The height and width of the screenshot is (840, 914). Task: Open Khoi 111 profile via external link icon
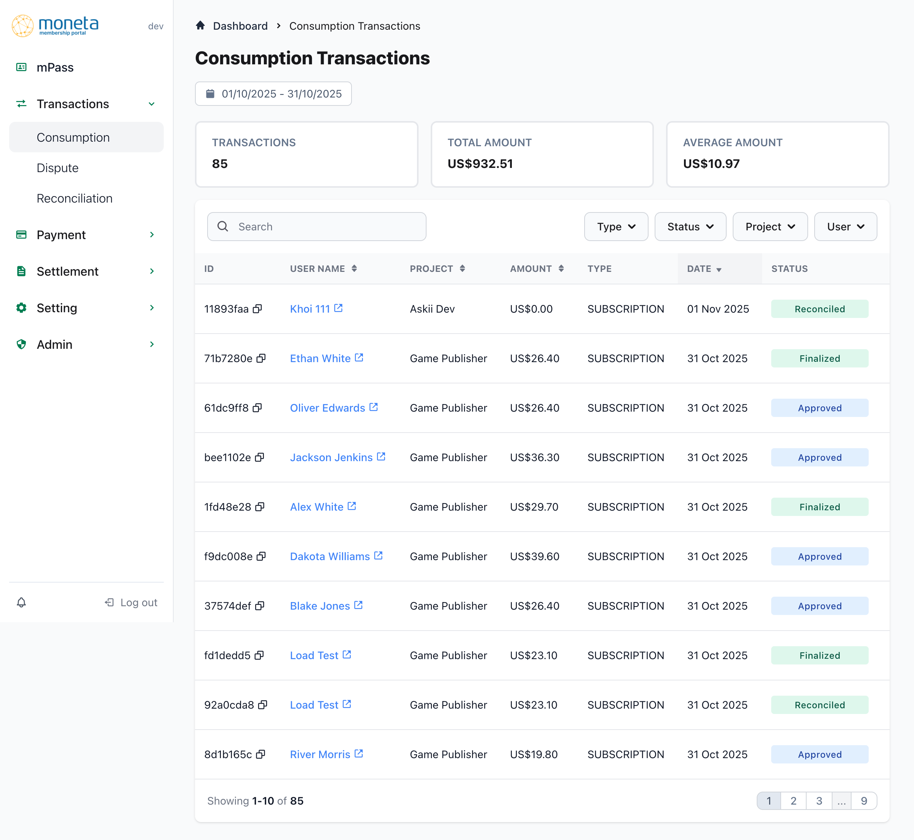(x=338, y=307)
